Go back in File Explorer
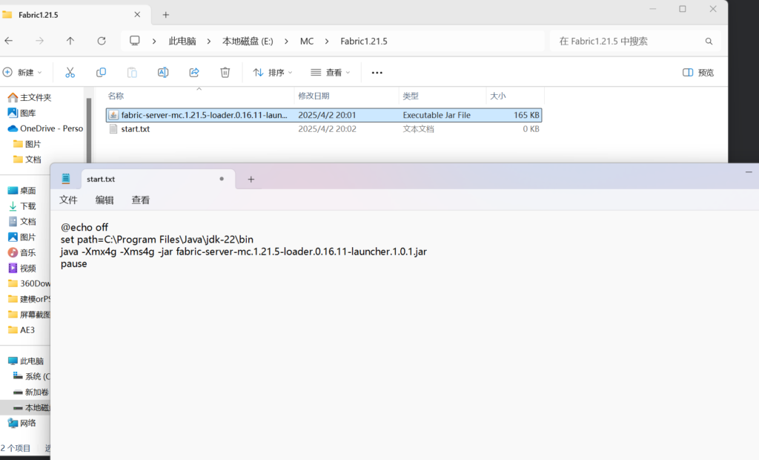Viewport: 759px width, 460px height. coord(9,42)
